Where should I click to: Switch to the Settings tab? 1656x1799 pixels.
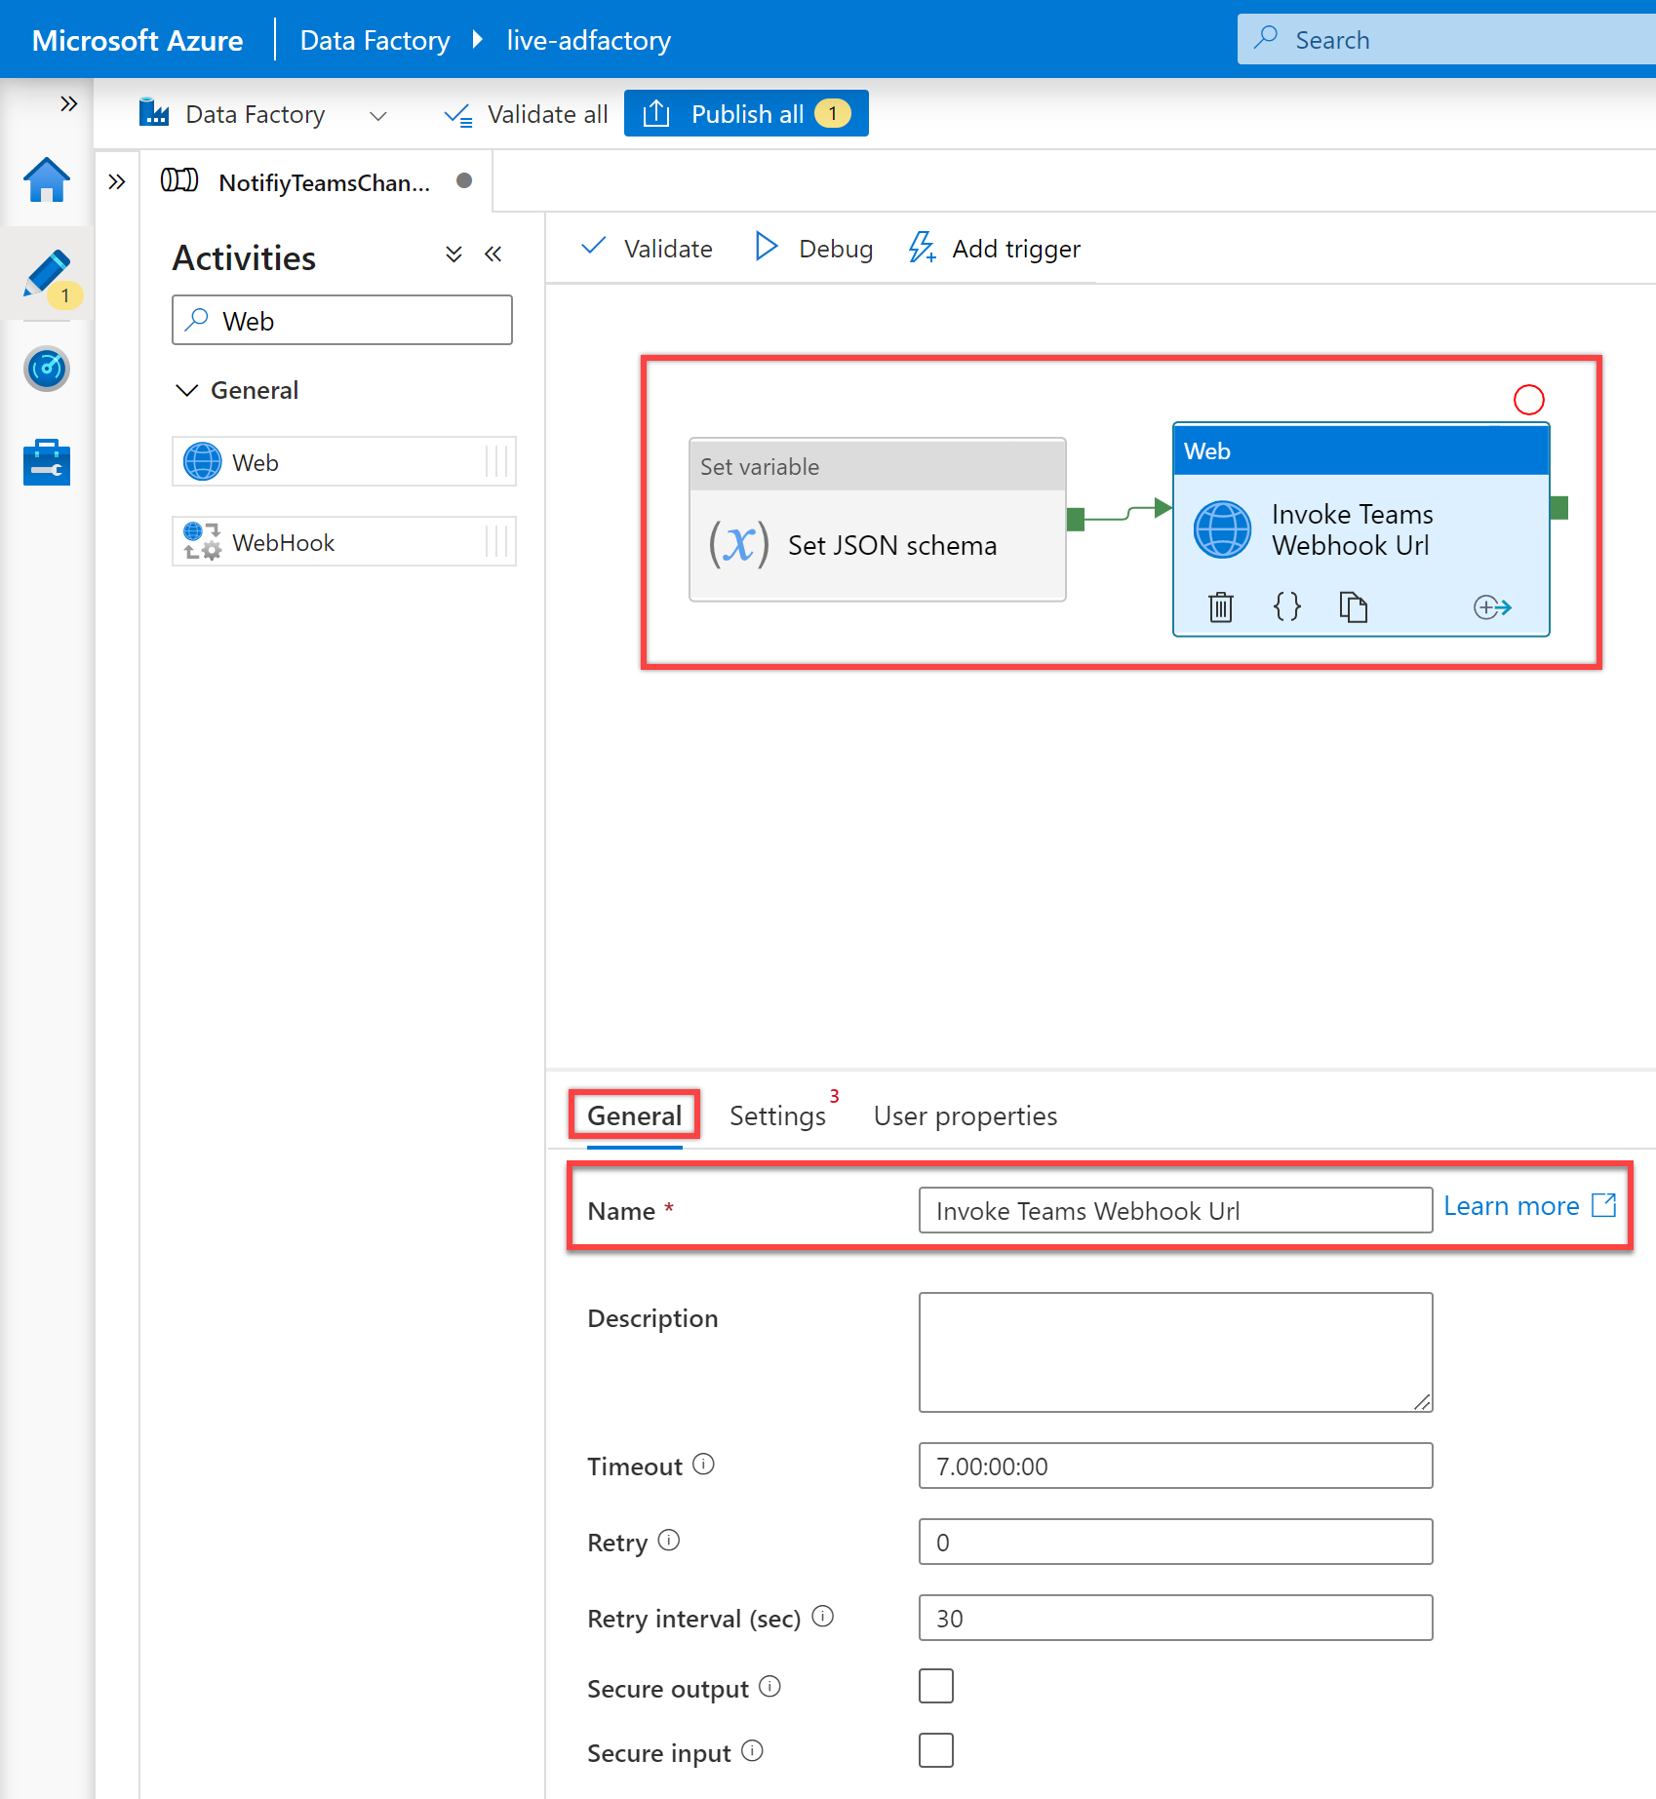point(777,1115)
